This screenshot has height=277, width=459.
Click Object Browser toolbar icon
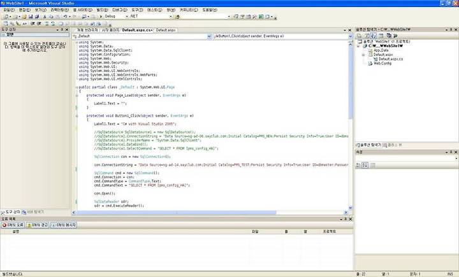click(248, 17)
